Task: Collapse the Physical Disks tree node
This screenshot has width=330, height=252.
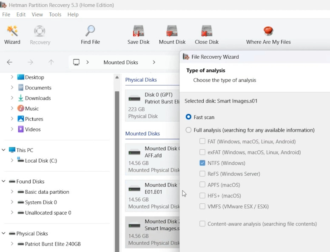Action: point(3,233)
